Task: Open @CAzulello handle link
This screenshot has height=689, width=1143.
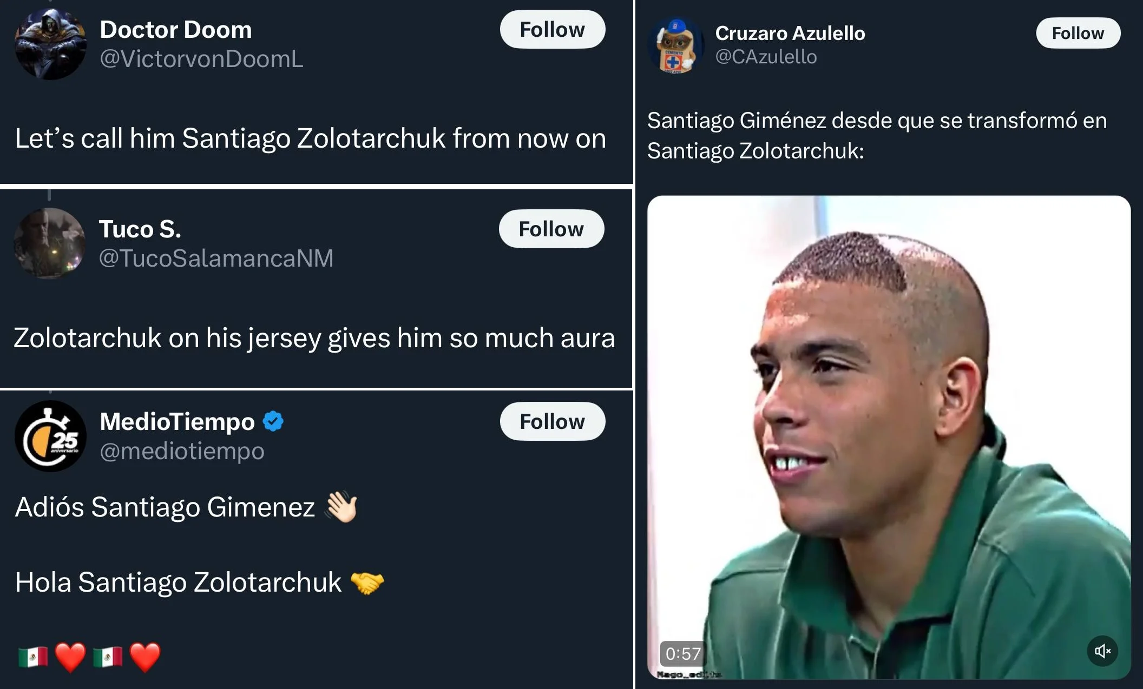Action: [x=766, y=57]
